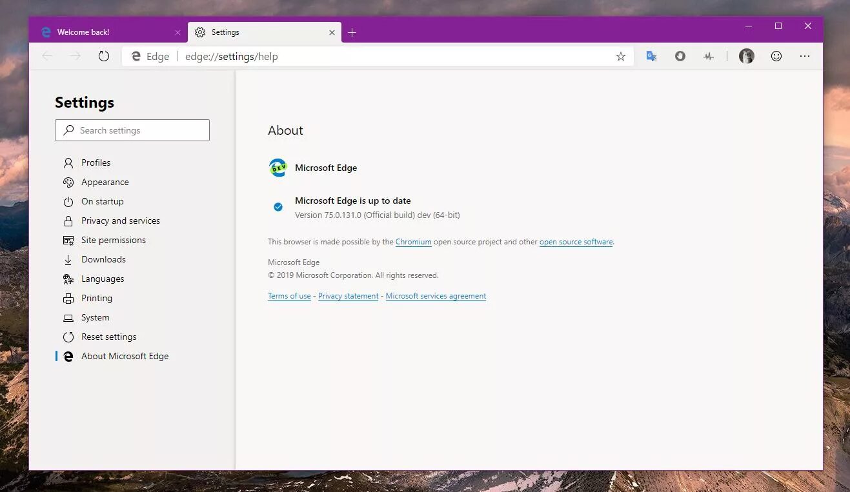Open the Microsoft services agreement link
The height and width of the screenshot is (492, 850).
[436, 296]
